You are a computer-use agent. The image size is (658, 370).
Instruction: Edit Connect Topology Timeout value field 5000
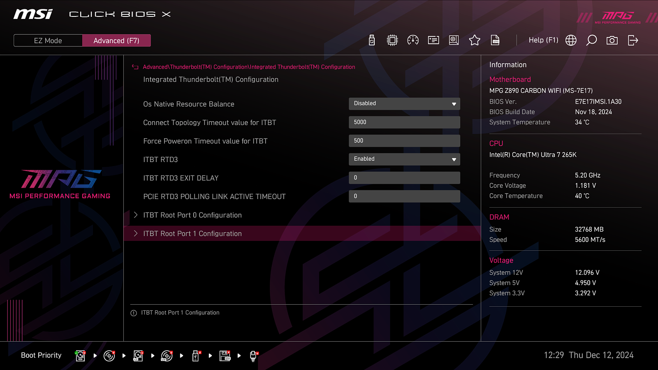pyautogui.click(x=404, y=122)
